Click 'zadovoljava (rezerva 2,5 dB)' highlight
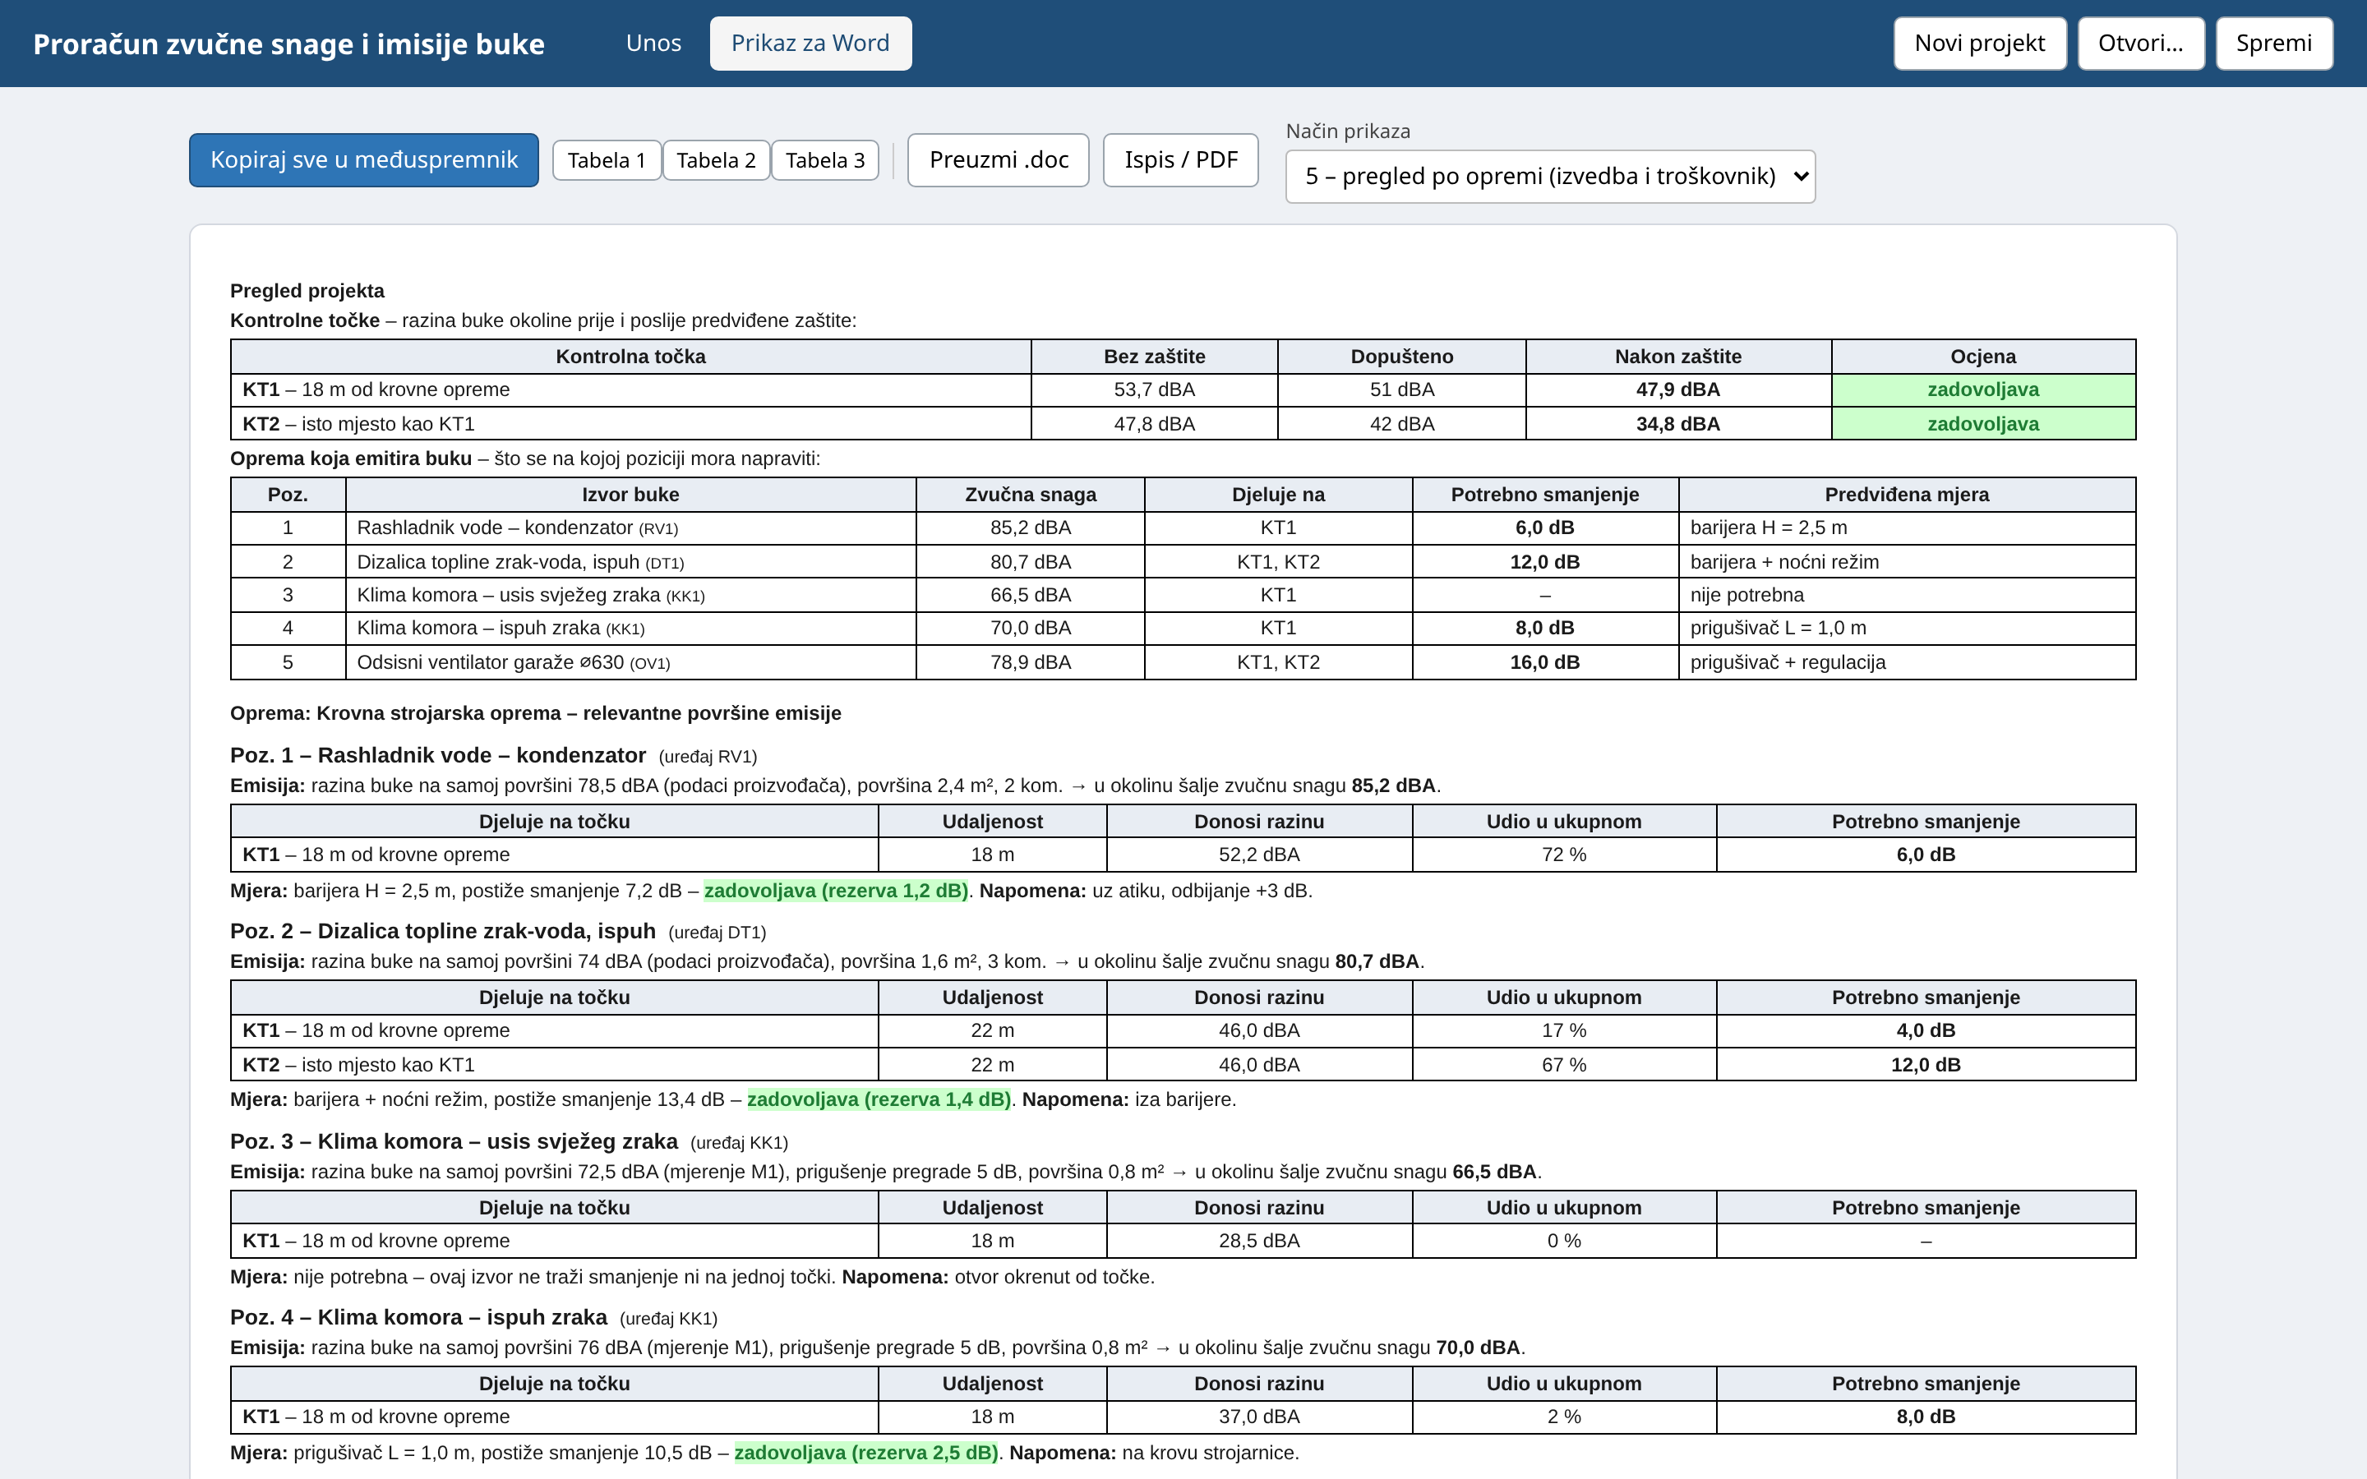This screenshot has width=2367, height=1479. coord(865,1453)
